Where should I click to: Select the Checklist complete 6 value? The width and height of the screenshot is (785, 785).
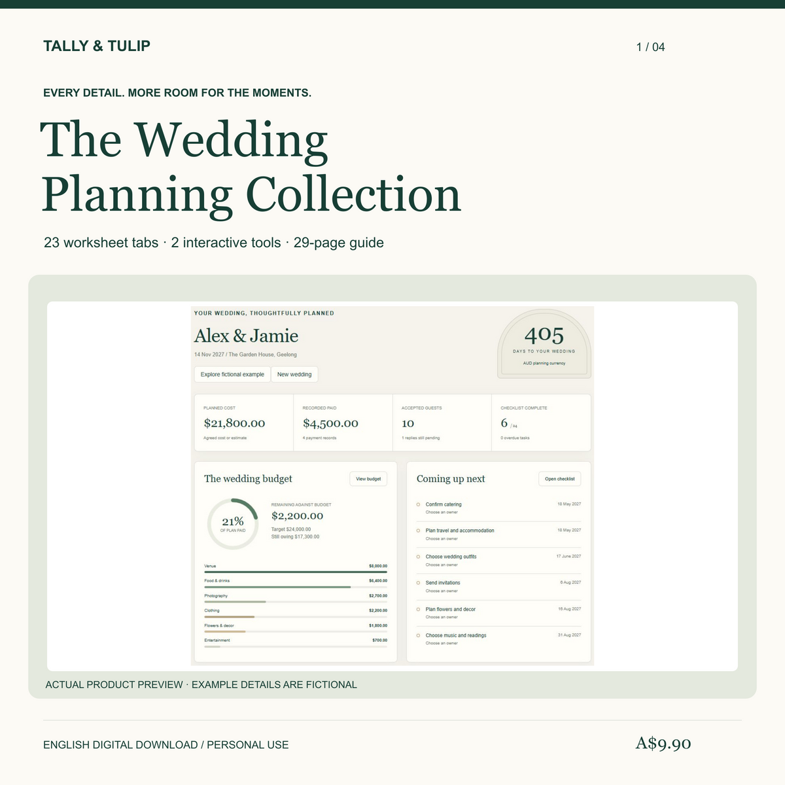click(x=504, y=423)
